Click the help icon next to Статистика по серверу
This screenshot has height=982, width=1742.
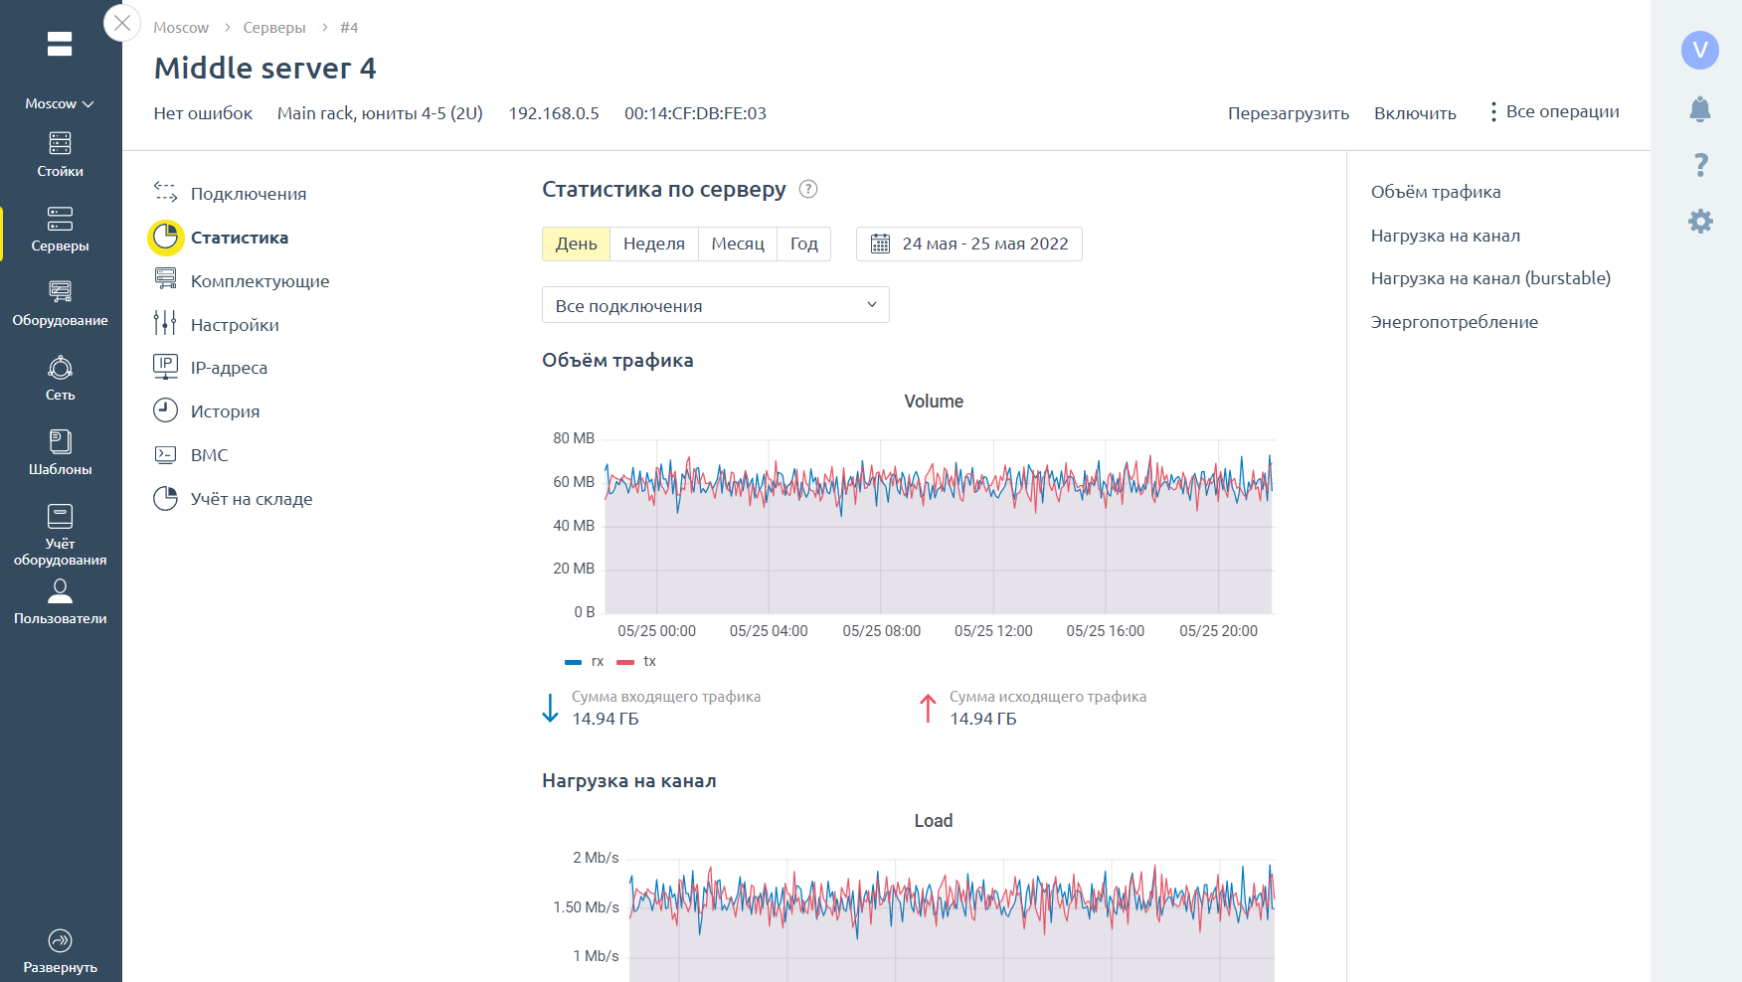808,189
